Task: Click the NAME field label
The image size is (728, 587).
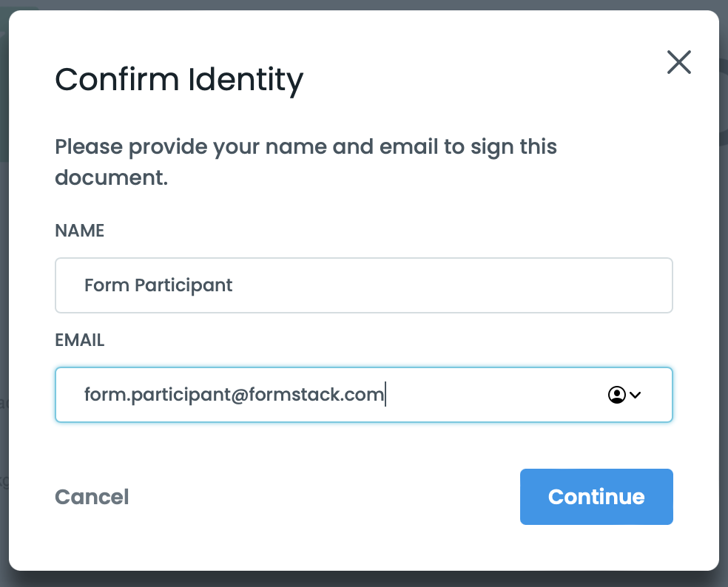Action: 79,231
